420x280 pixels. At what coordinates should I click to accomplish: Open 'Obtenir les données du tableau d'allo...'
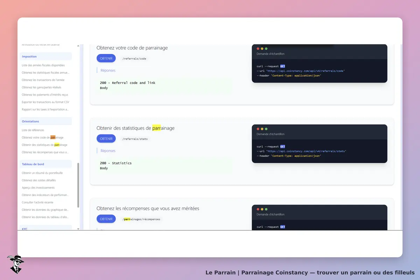(x=45, y=217)
